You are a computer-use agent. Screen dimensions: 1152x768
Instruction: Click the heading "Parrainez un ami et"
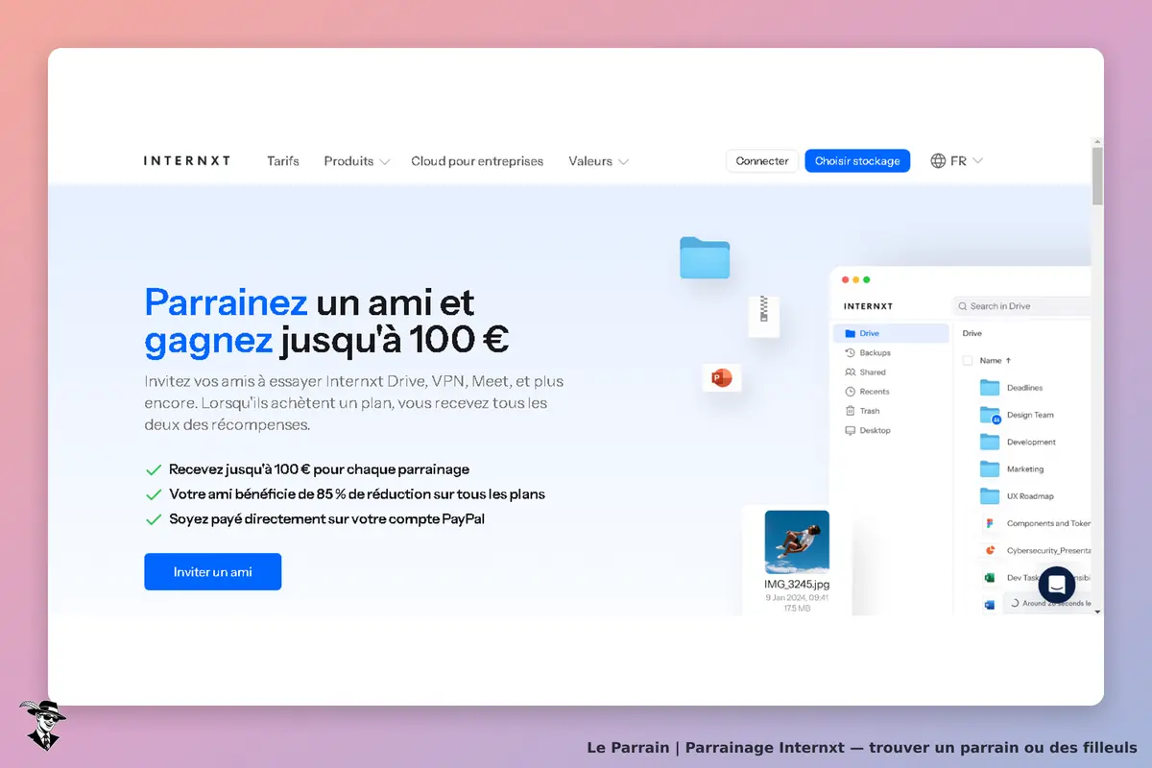coord(309,303)
